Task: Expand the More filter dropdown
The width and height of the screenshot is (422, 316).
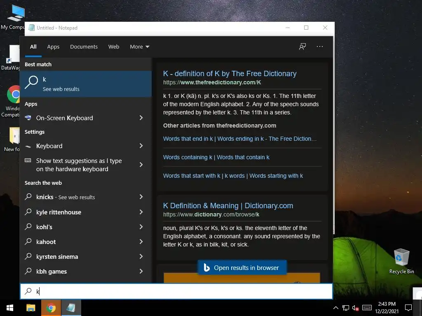Action: pos(139,47)
